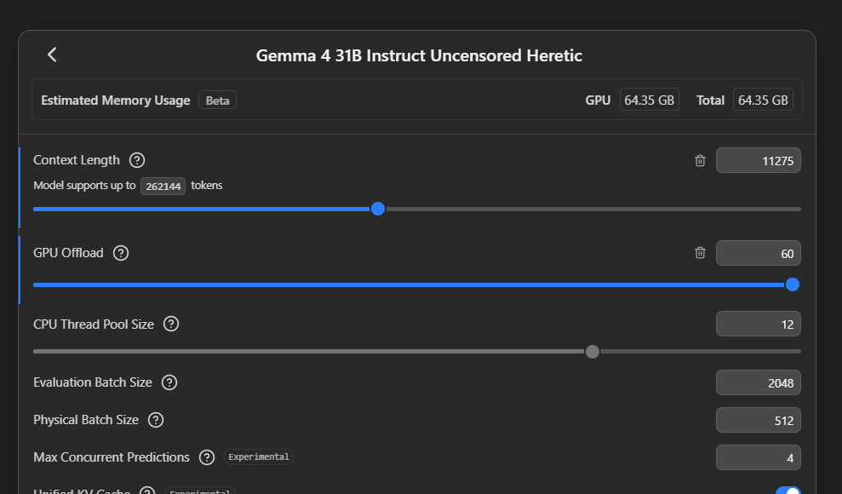This screenshot has width=842, height=494.
Task: Toggle the Unified KV Cache switch
Action: pos(788,491)
